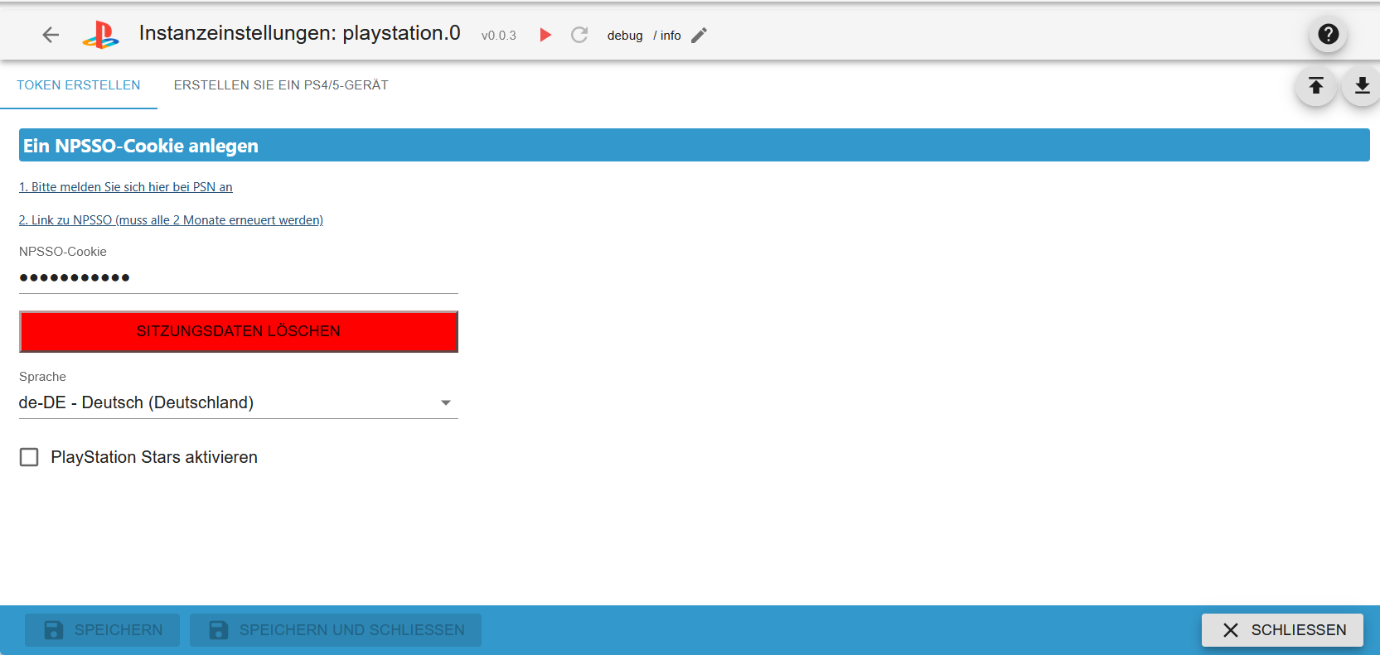The width and height of the screenshot is (1380, 655).
Task: Download configuration with the downward arrow icon
Action: 1362,85
